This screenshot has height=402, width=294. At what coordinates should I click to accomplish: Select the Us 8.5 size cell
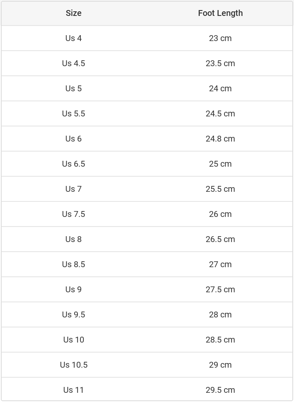pos(73,264)
